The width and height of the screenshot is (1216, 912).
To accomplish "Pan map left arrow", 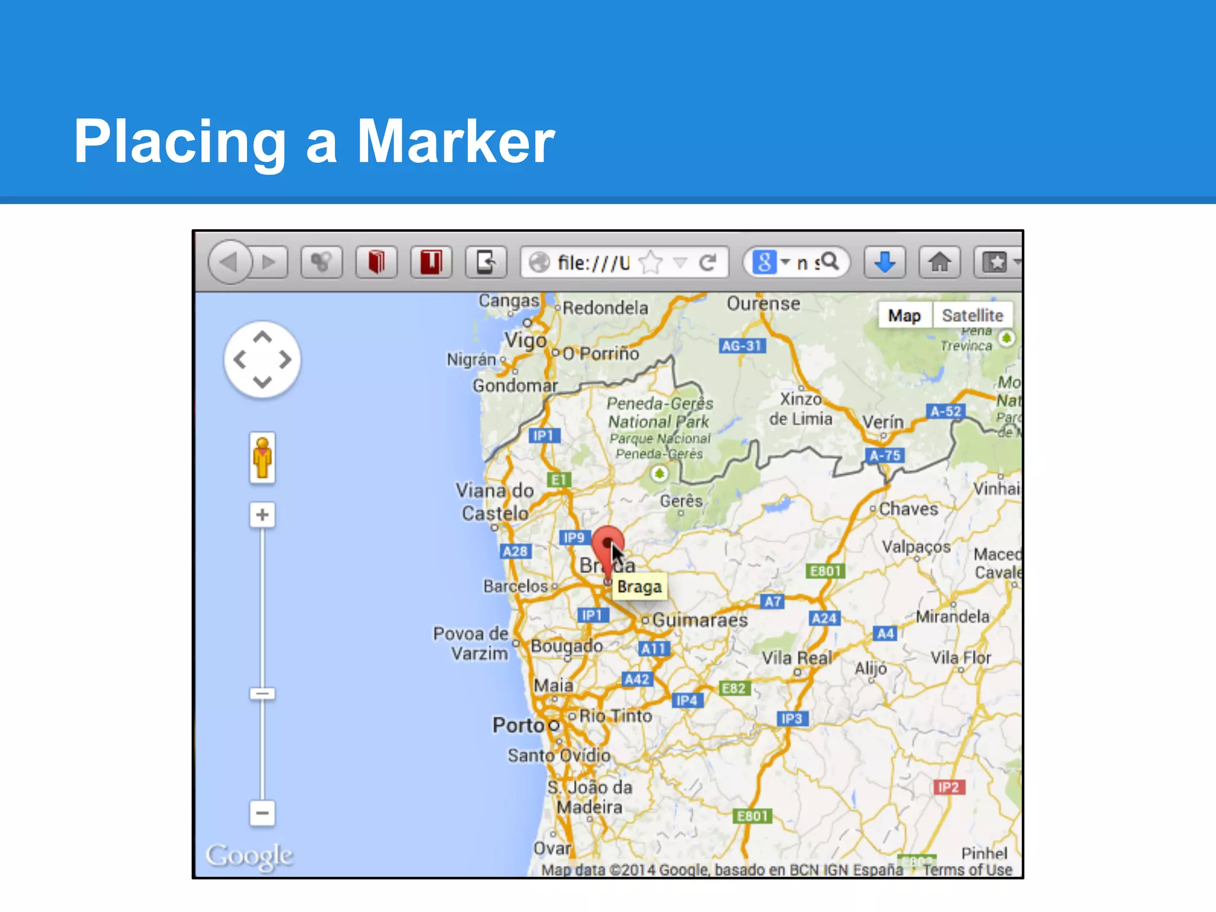I will (x=240, y=360).
